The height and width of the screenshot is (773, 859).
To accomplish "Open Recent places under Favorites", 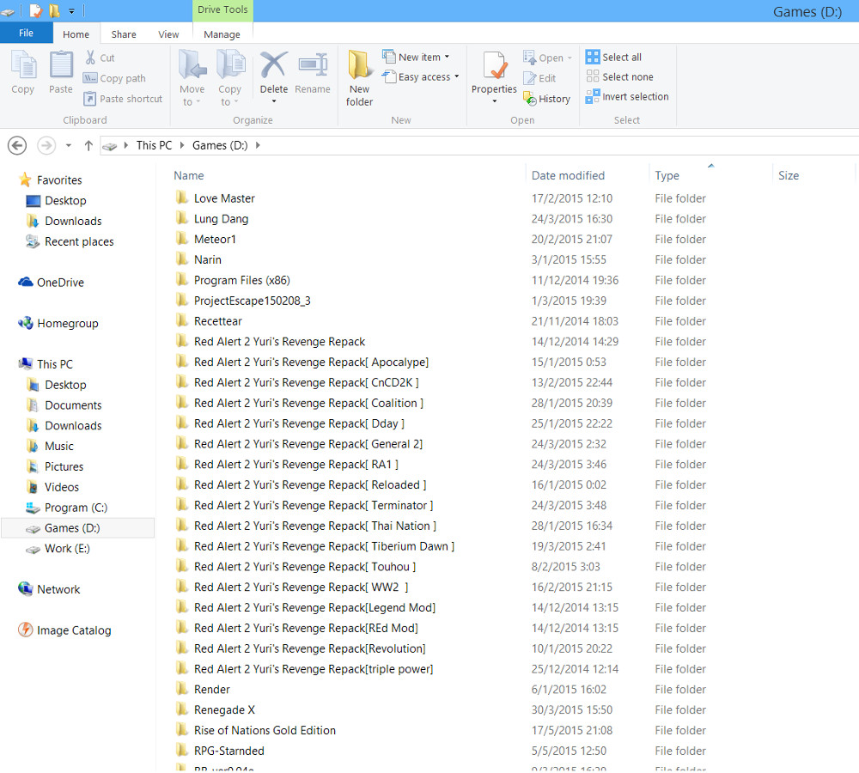I will [x=70, y=241].
